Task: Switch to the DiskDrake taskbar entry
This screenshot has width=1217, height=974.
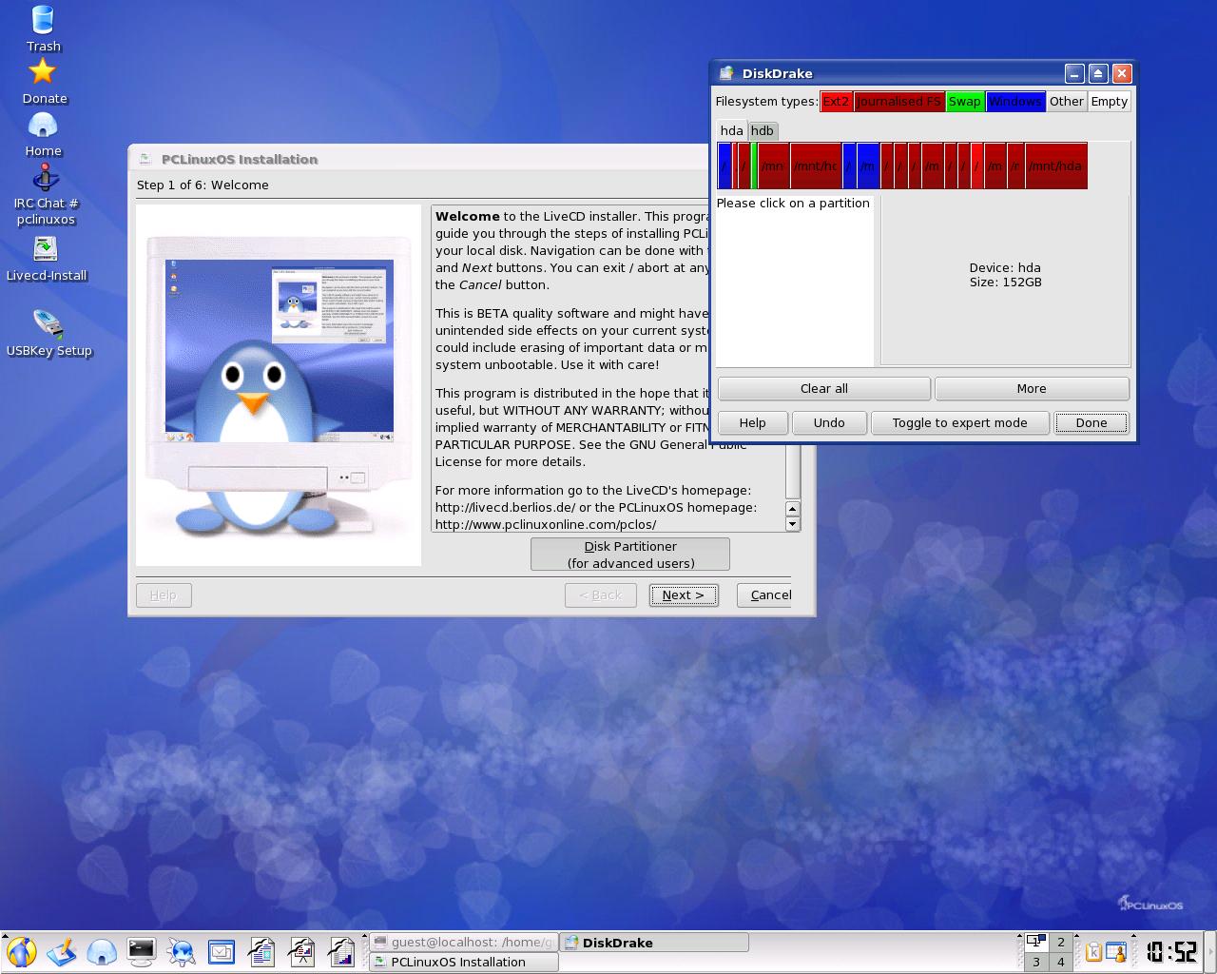Action: (x=654, y=943)
